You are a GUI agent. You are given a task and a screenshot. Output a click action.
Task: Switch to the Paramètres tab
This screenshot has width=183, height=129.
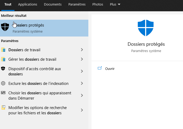(x=77, y=4)
